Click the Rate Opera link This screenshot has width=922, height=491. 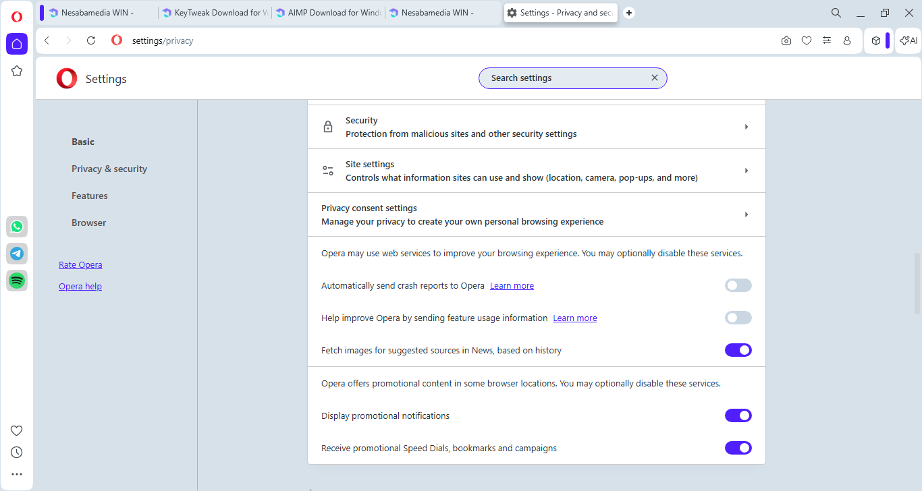point(80,264)
